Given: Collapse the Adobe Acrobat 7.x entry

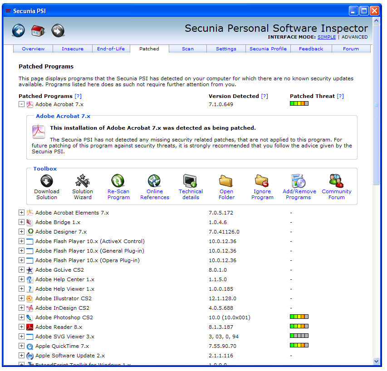Looking at the screenshot, I should [x=21, y=104].
